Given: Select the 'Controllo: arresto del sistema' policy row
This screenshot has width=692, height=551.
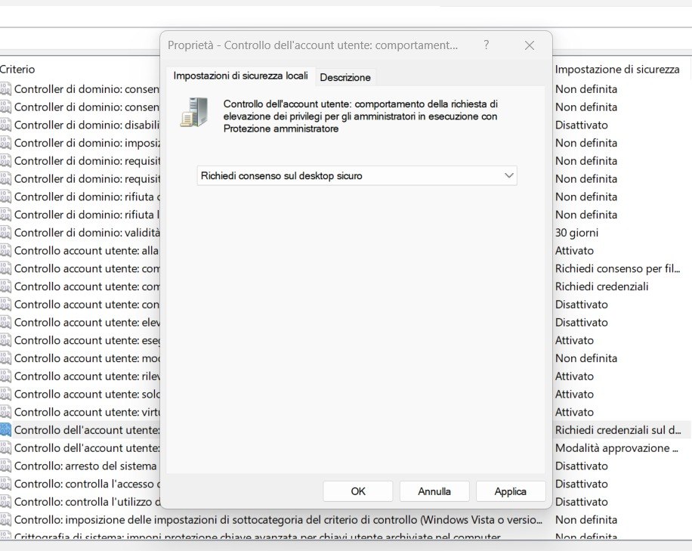Looking at the screenshot, I should [83, 466].
